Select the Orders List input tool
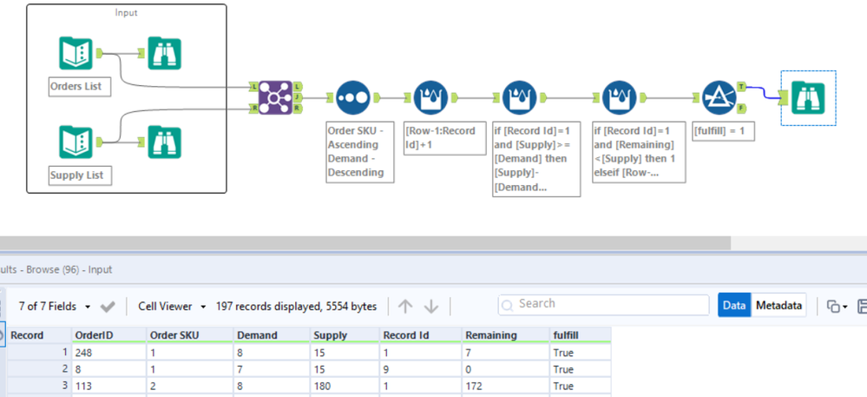This screenshot has height=397, width=867. [x=76, y=53]
